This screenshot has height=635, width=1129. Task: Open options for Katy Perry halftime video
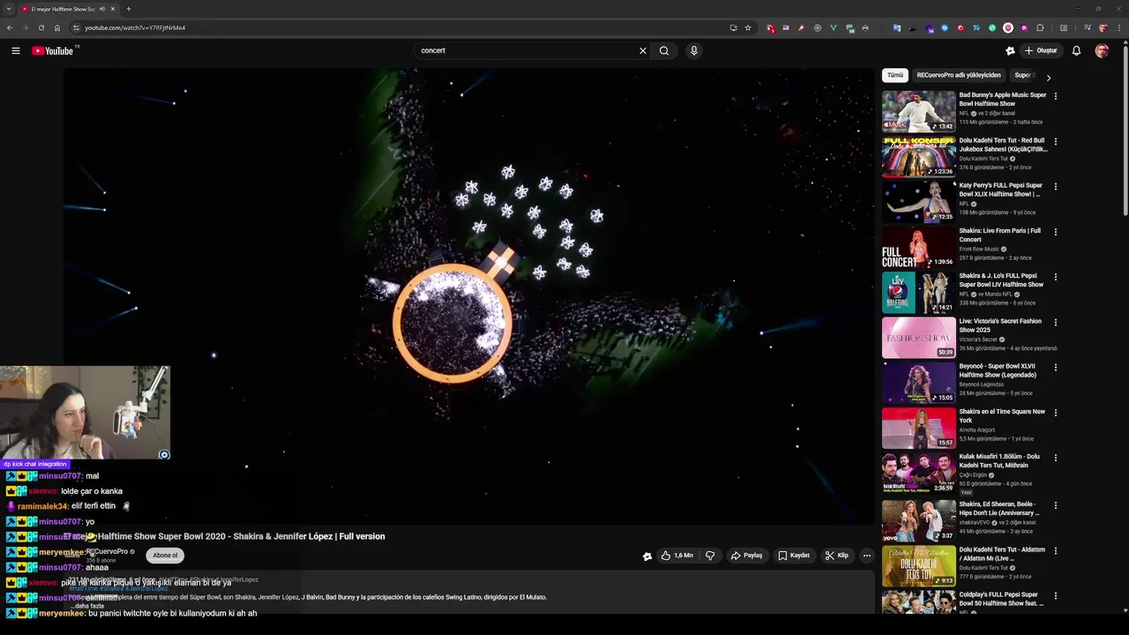[x=1056, y=187]
